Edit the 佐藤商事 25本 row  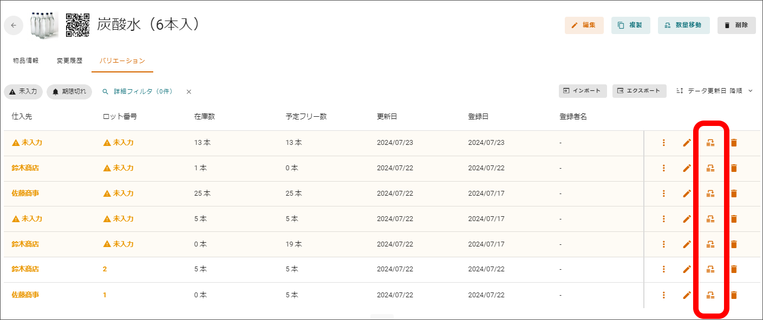tap(687, 194)
